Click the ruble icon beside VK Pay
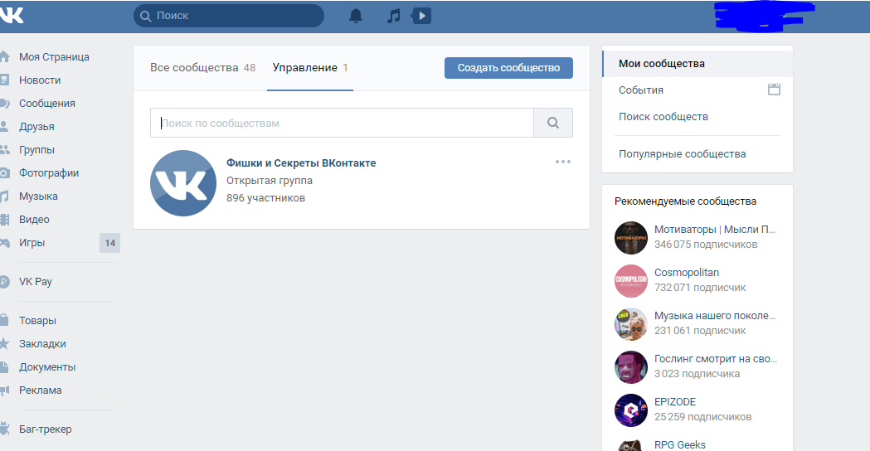The width and height of the screenshot is (870, 451). click(4, 282)
